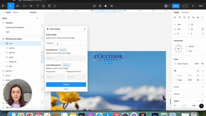Open the Figma main menu icon
The width and height of the screenshot is (206, 116).
coord(3,6)
